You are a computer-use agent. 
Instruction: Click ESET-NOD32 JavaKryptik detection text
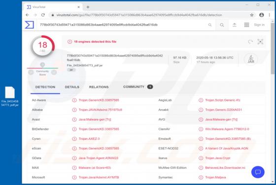pyautogui.click(x=227, y=149)
